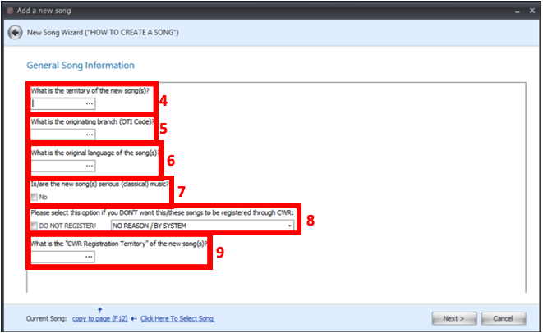This screenshot has width=543, height=333.
Task: Click the back arrow in the wizard header
Action: click(15, 32)
